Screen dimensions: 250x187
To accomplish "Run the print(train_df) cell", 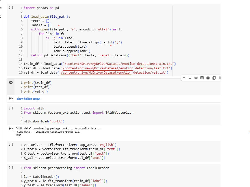I will tap(11, 82).
